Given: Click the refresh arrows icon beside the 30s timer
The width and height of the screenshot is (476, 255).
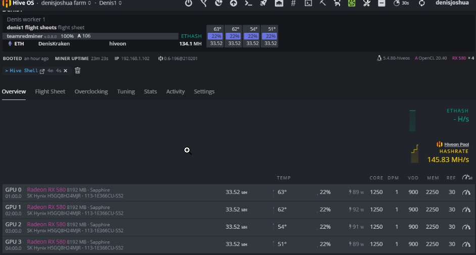Looking at the screenshot, I should (422, 3).
